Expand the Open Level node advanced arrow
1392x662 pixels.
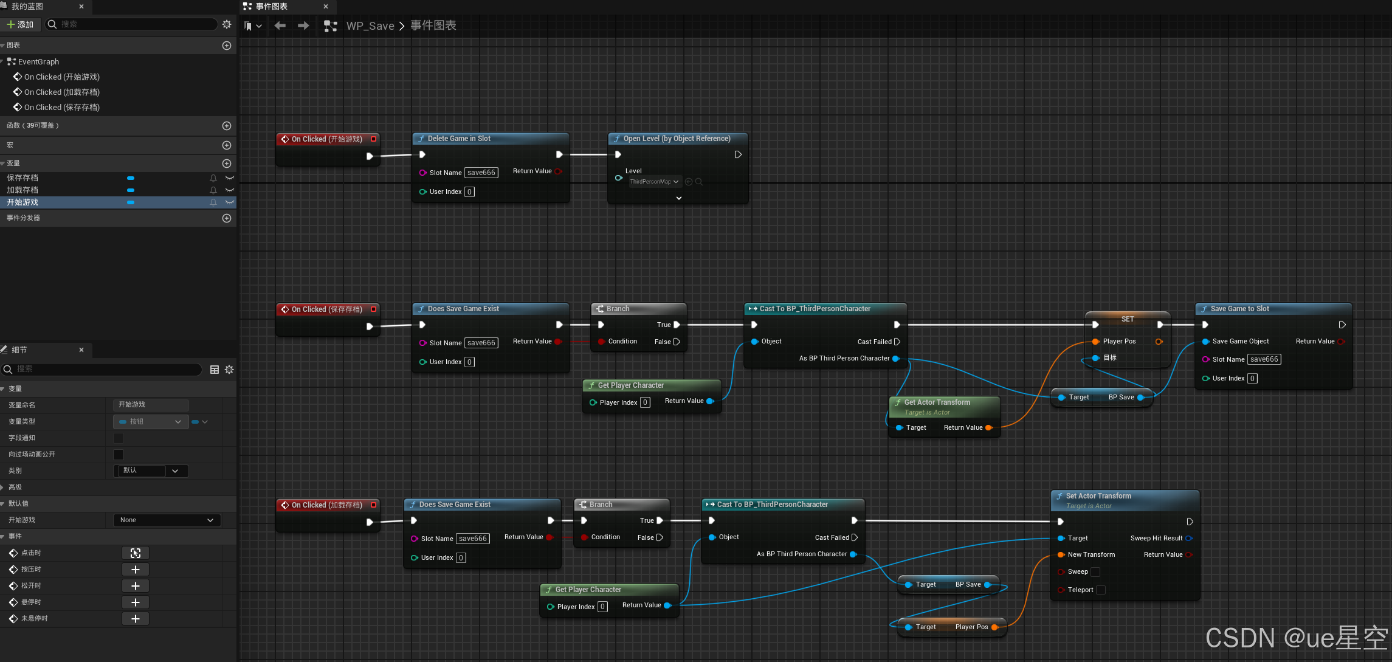point(679,198)
